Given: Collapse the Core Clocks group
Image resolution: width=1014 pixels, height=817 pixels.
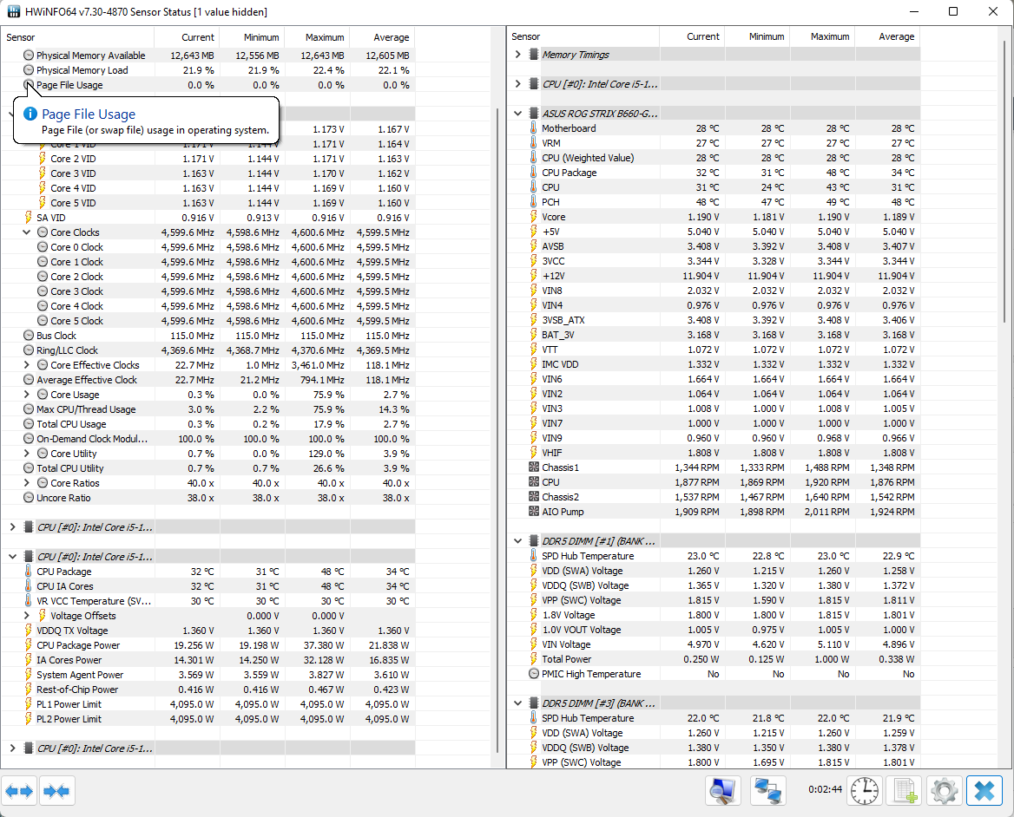Looking at the screenshot, I should tap(27, 232).
